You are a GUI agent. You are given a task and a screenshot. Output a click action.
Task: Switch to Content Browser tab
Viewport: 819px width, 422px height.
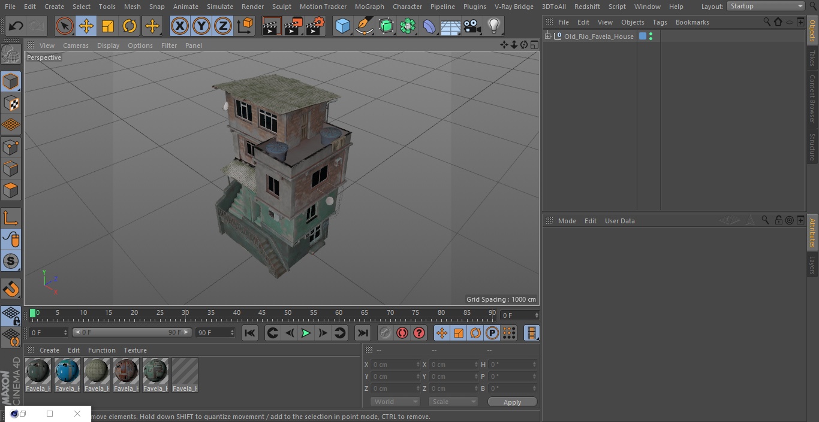click(812, 99)
